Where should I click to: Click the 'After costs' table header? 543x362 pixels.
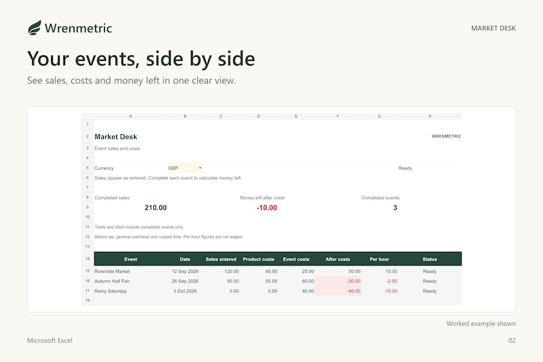[338, 259]
